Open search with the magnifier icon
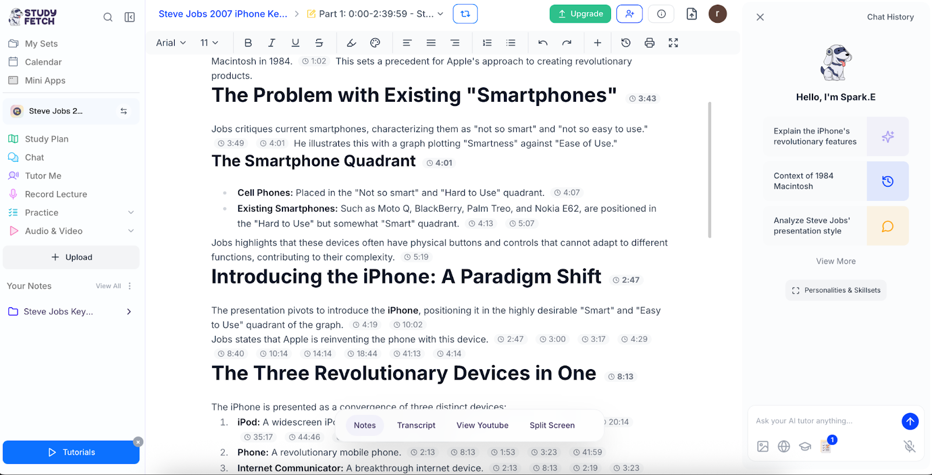Viewport: 932px width, 475px height. (x=108, y=17)
